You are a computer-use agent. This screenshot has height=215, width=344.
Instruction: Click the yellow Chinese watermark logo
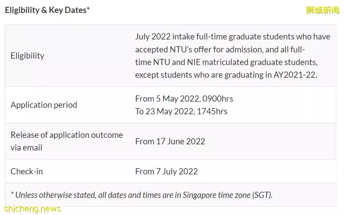point(322,10)
